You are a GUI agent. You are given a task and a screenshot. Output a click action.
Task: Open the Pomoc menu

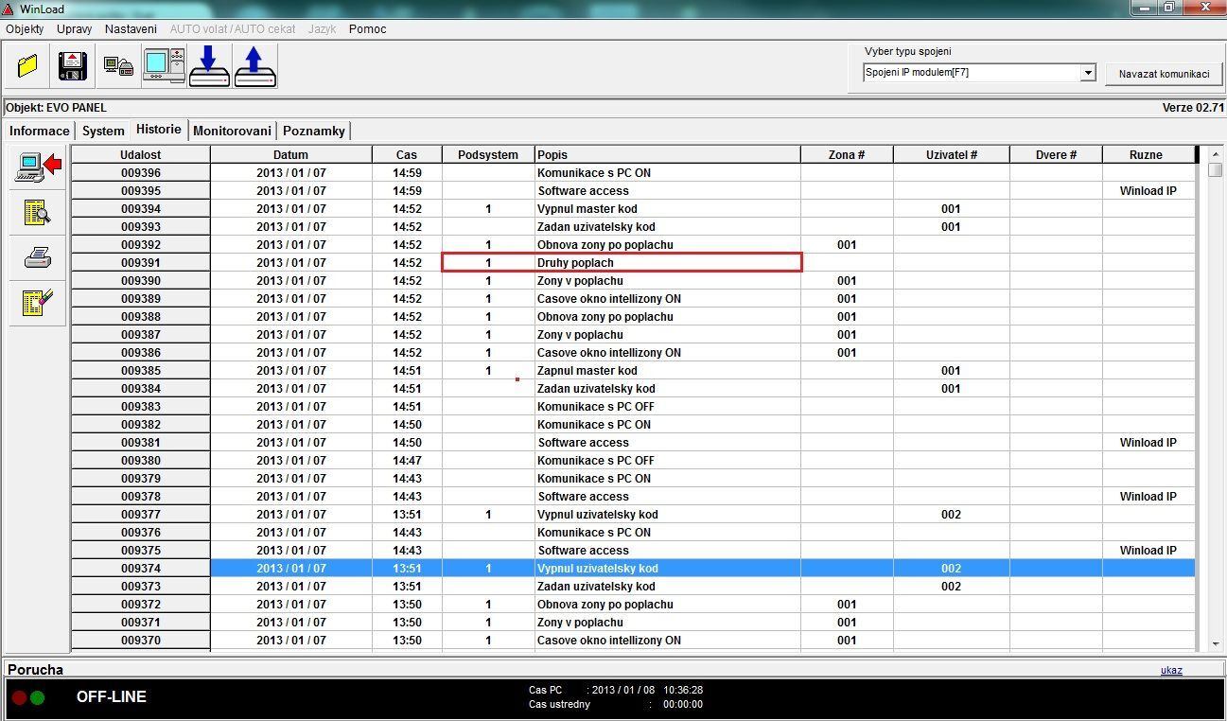[367, 28]
